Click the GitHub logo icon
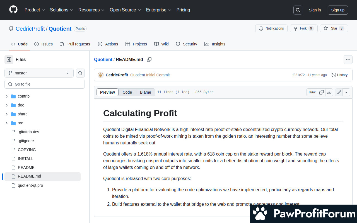The width and height of the screenshot is (357, 223). (13, 10)
